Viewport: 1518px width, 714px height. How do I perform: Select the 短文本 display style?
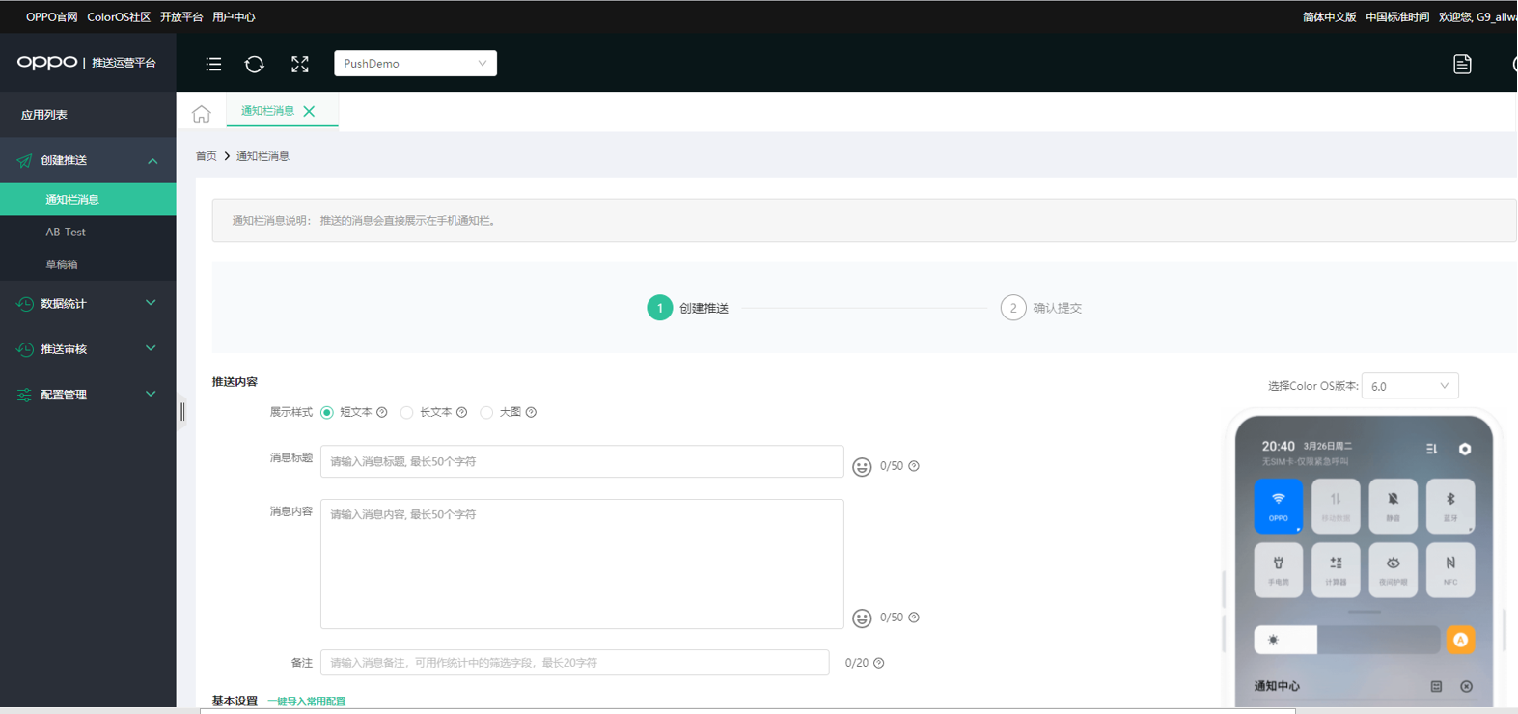click(327, 413)
